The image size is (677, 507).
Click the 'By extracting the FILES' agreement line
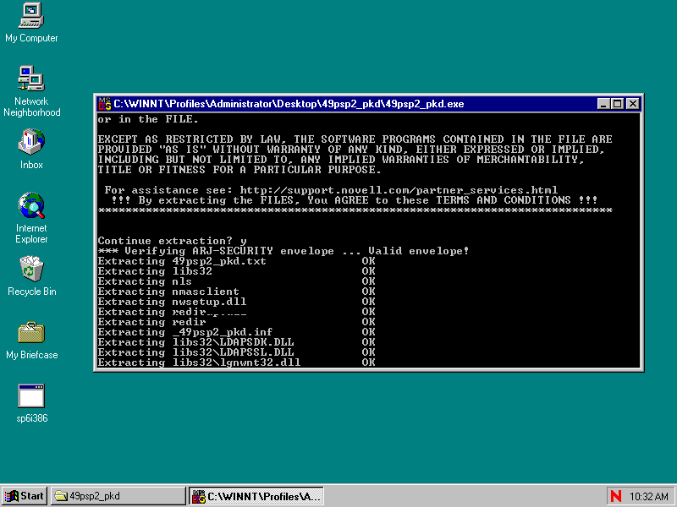[x=354, y=200]
